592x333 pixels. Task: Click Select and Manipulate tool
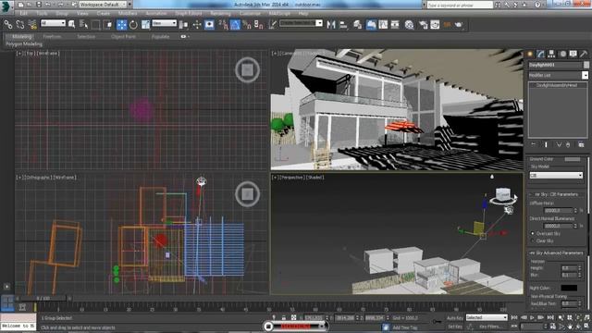pos(197,25)
